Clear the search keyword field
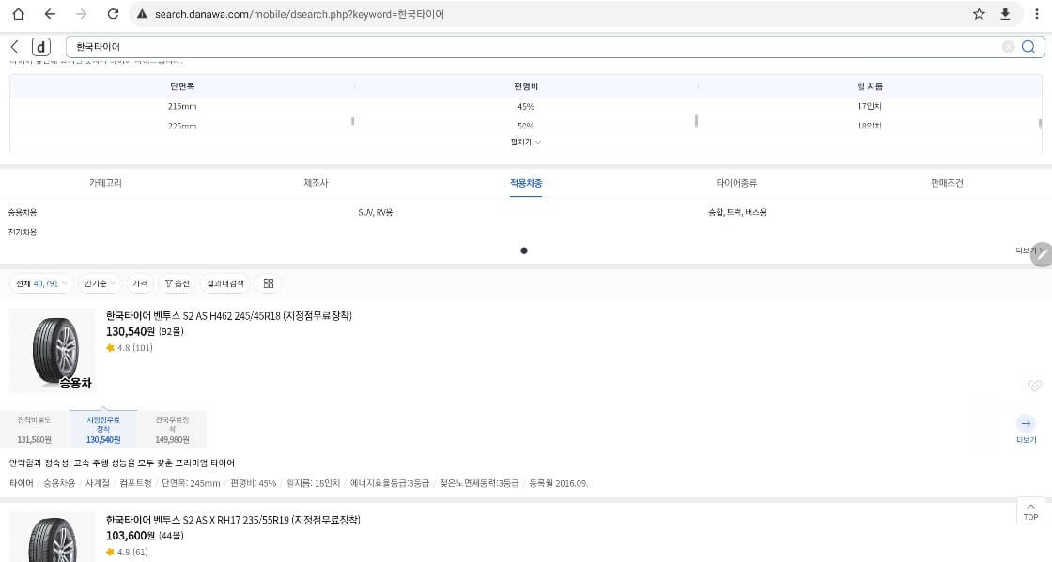Screen dimensions: 1052x562 pyautogui.click(x=1008, y=47)
